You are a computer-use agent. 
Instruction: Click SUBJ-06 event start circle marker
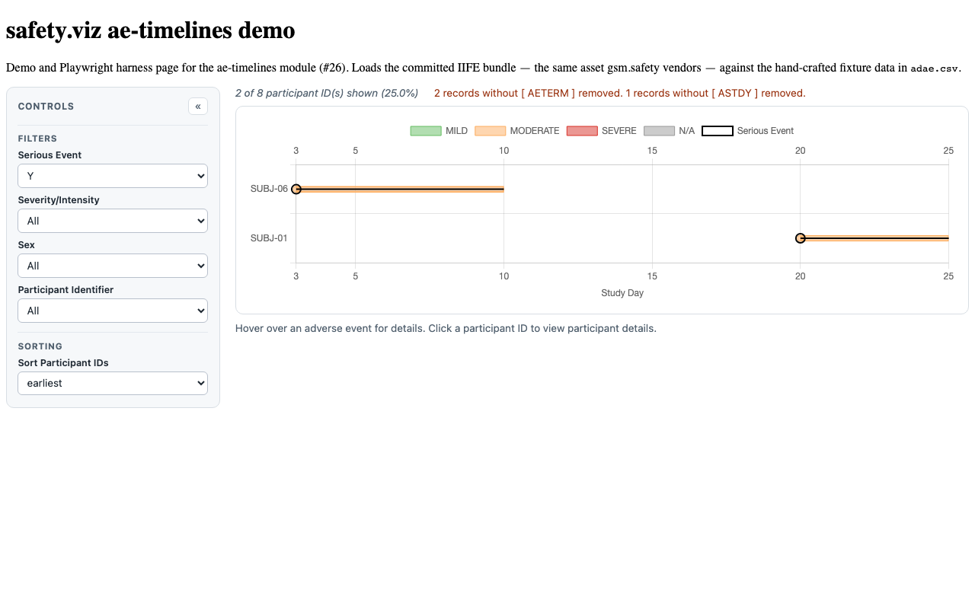[x=296, y=189]
